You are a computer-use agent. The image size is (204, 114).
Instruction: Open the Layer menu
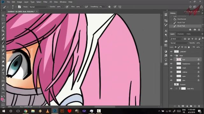pos(26,2)
